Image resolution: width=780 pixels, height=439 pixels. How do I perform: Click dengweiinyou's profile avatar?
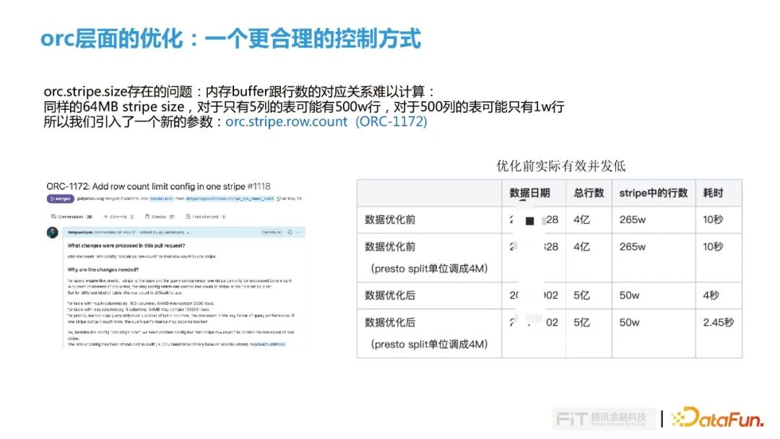coord(54,232)
